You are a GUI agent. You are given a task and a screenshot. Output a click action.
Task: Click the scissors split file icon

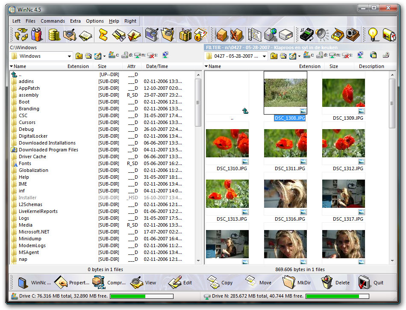pyautogui.click(x=118, y=35)
